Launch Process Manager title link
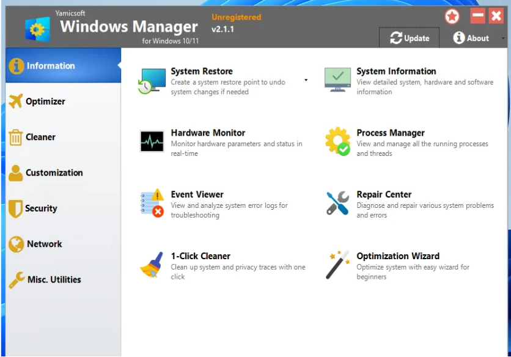 391,133
